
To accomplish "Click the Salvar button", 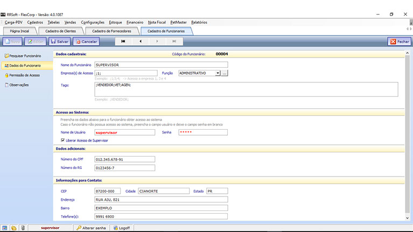I will 60,41.
